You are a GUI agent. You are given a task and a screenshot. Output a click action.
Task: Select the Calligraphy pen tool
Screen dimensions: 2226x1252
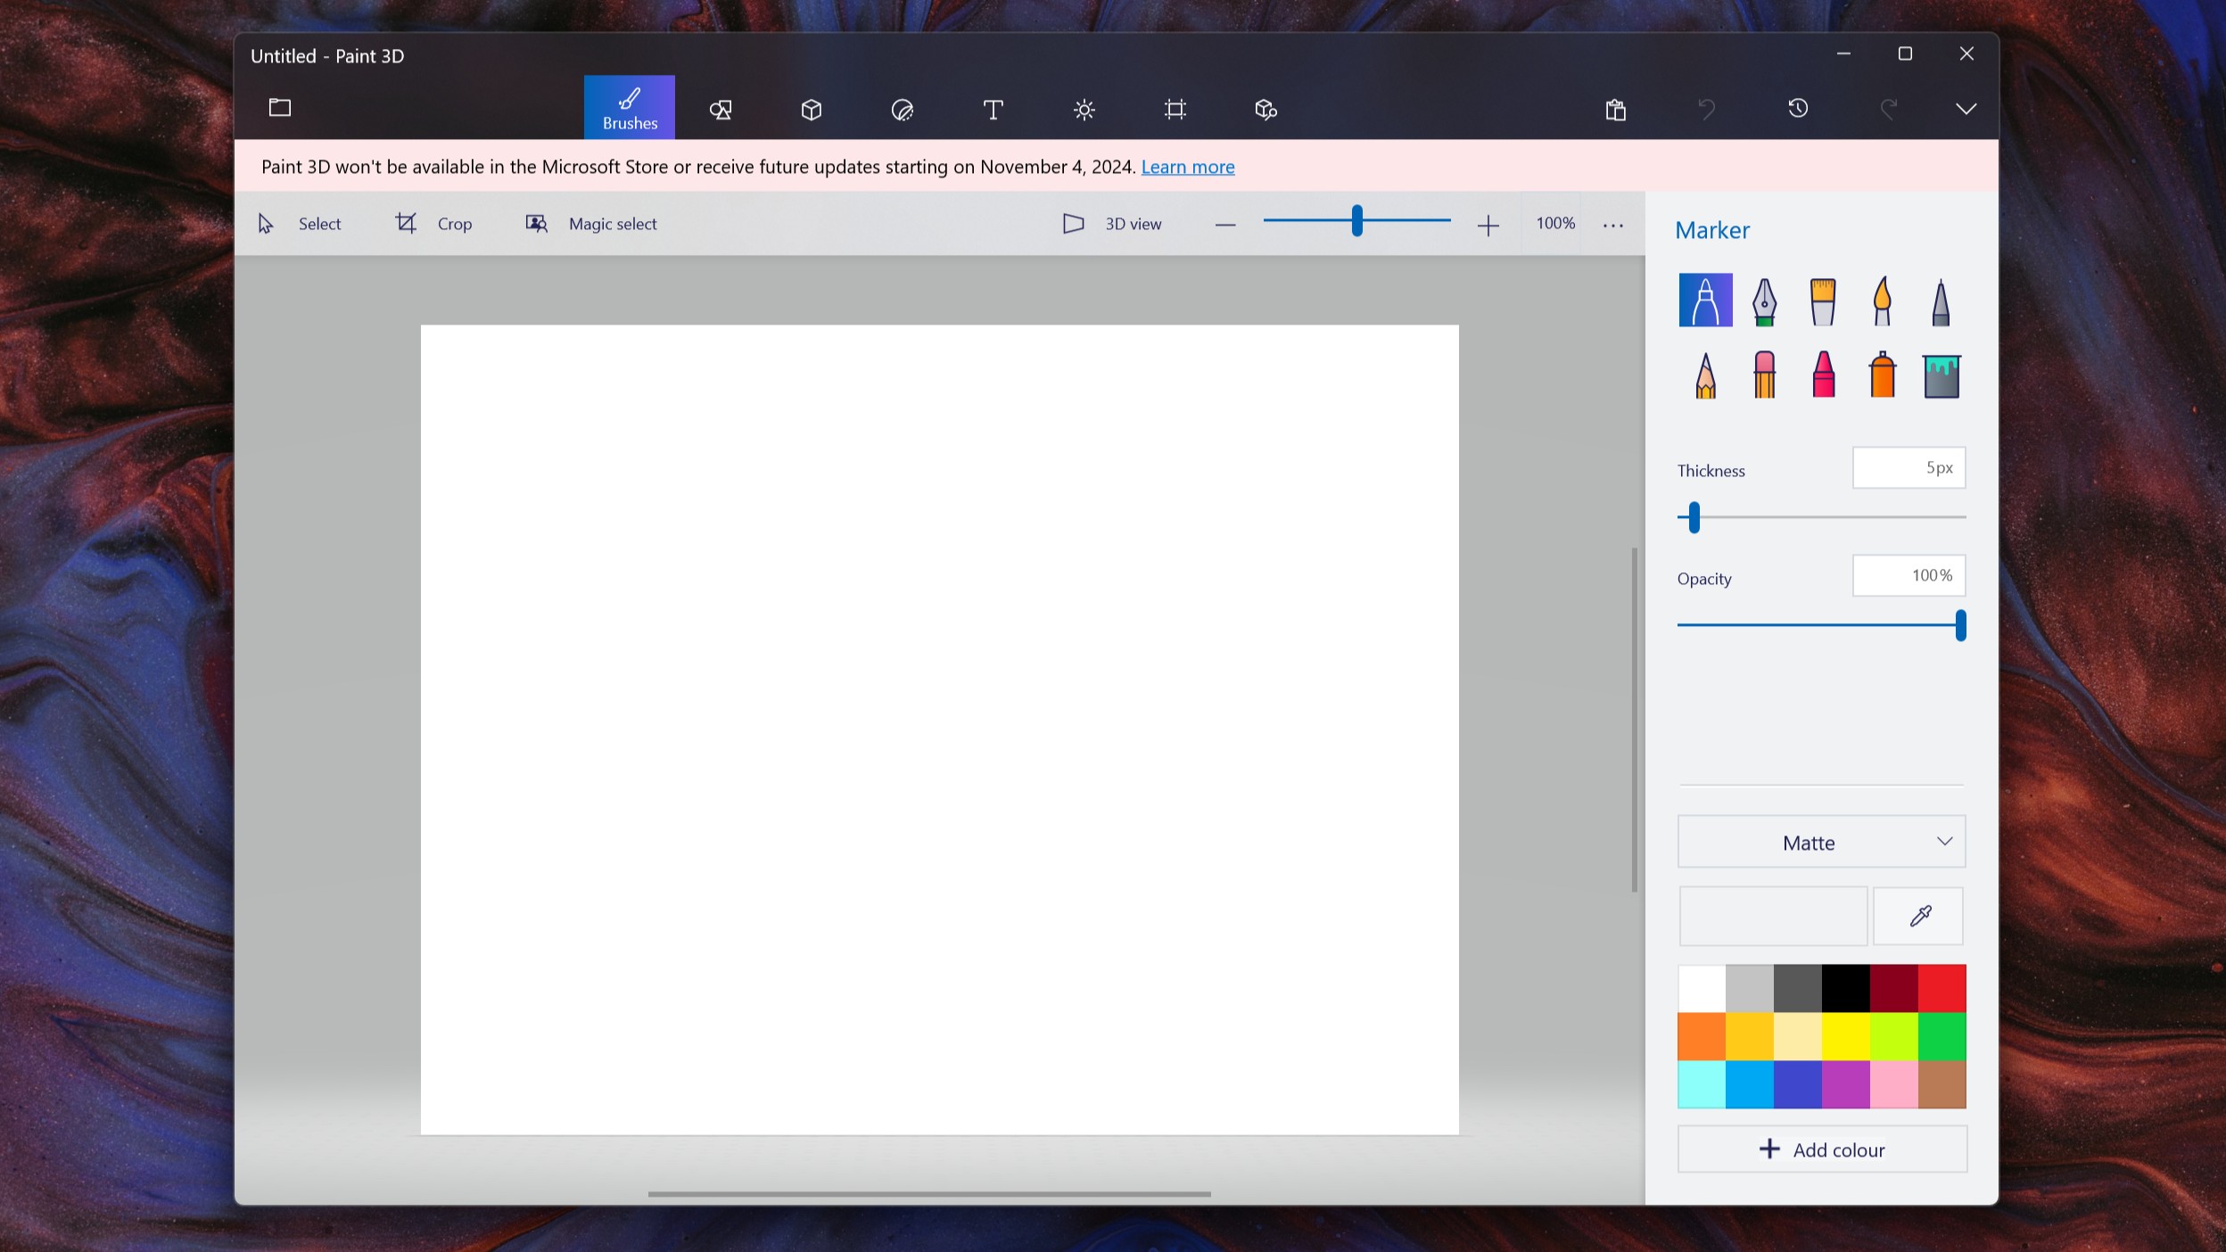[x=1763, y=300]
